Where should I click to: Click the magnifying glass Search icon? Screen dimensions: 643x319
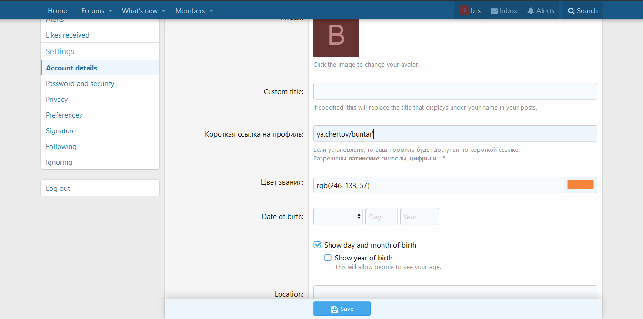click(x=571, y=11)
